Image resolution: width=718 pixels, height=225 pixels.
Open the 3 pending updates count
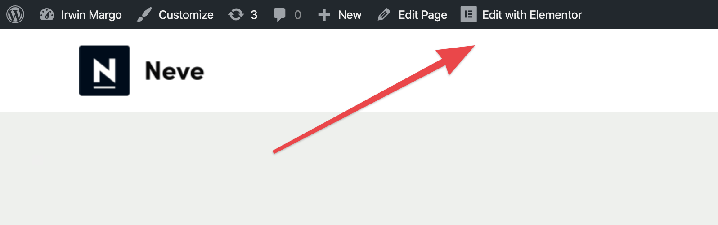254,15
